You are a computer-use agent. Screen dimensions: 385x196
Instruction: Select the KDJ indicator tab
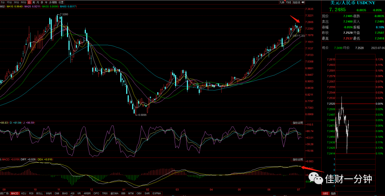pyautogui.click(x=24, y=193)
